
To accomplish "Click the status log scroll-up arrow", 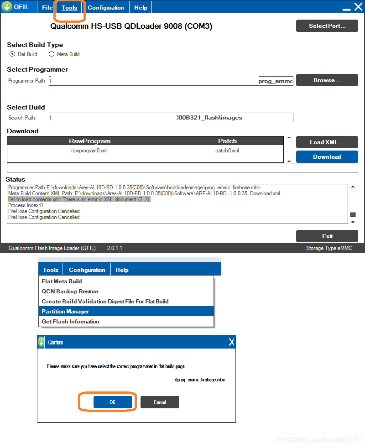I will [353, 187].
